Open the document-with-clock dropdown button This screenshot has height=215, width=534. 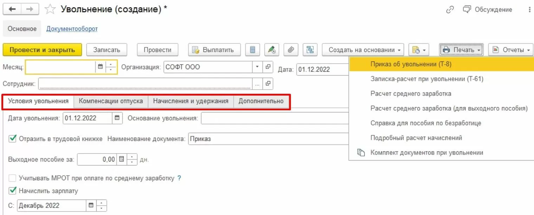tap(419, 50)
